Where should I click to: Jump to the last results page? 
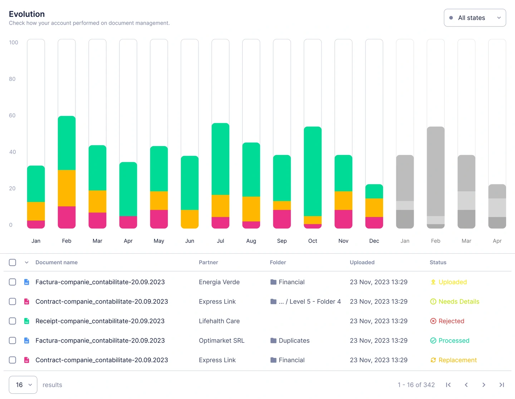tap(501, 385)
